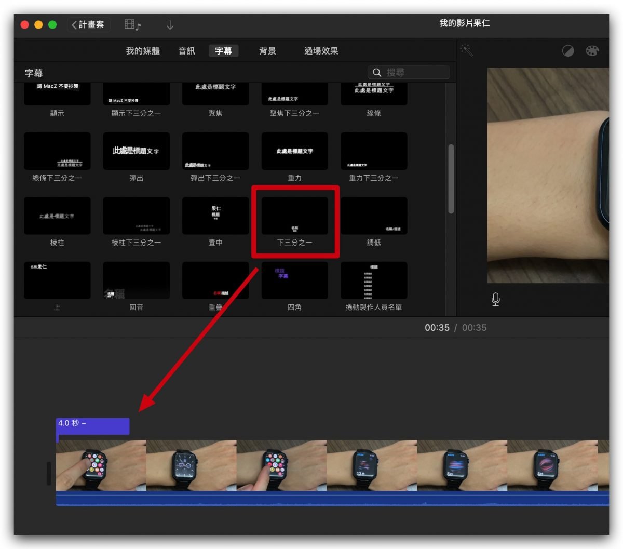Go back to 計畫案 projects view
Screen dimensions: 623x549
88,24
